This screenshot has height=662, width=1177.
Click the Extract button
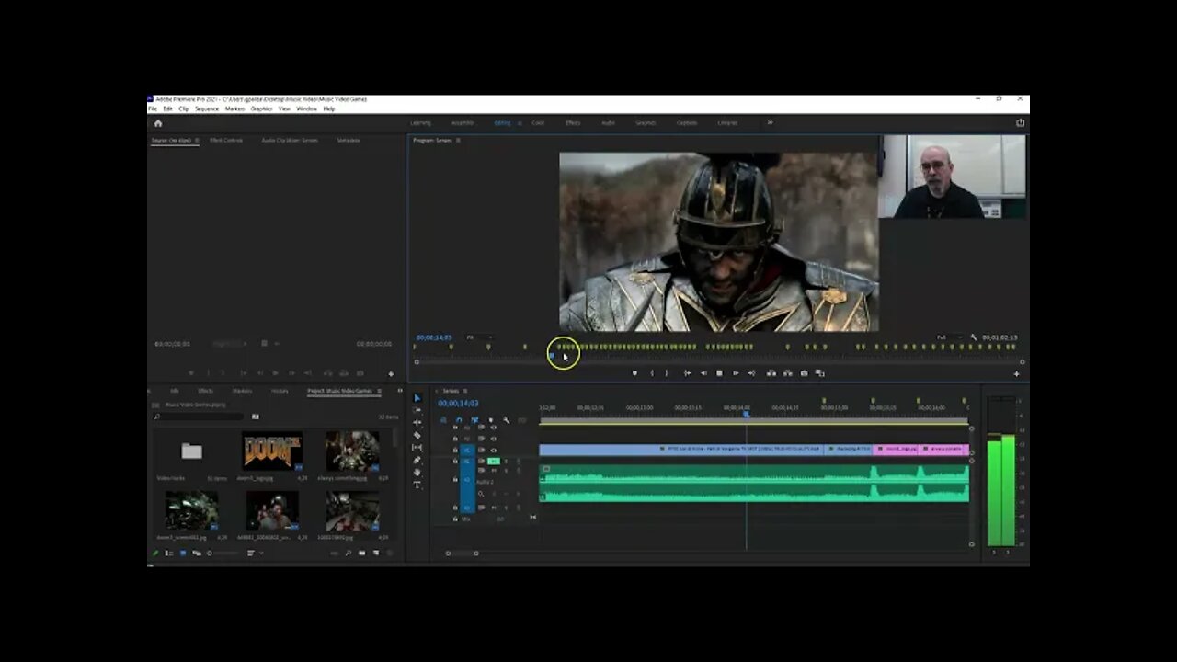click(787, 373)
